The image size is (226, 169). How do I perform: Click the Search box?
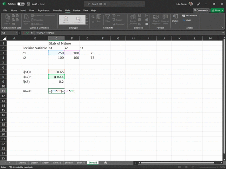(x=114, y=4)
